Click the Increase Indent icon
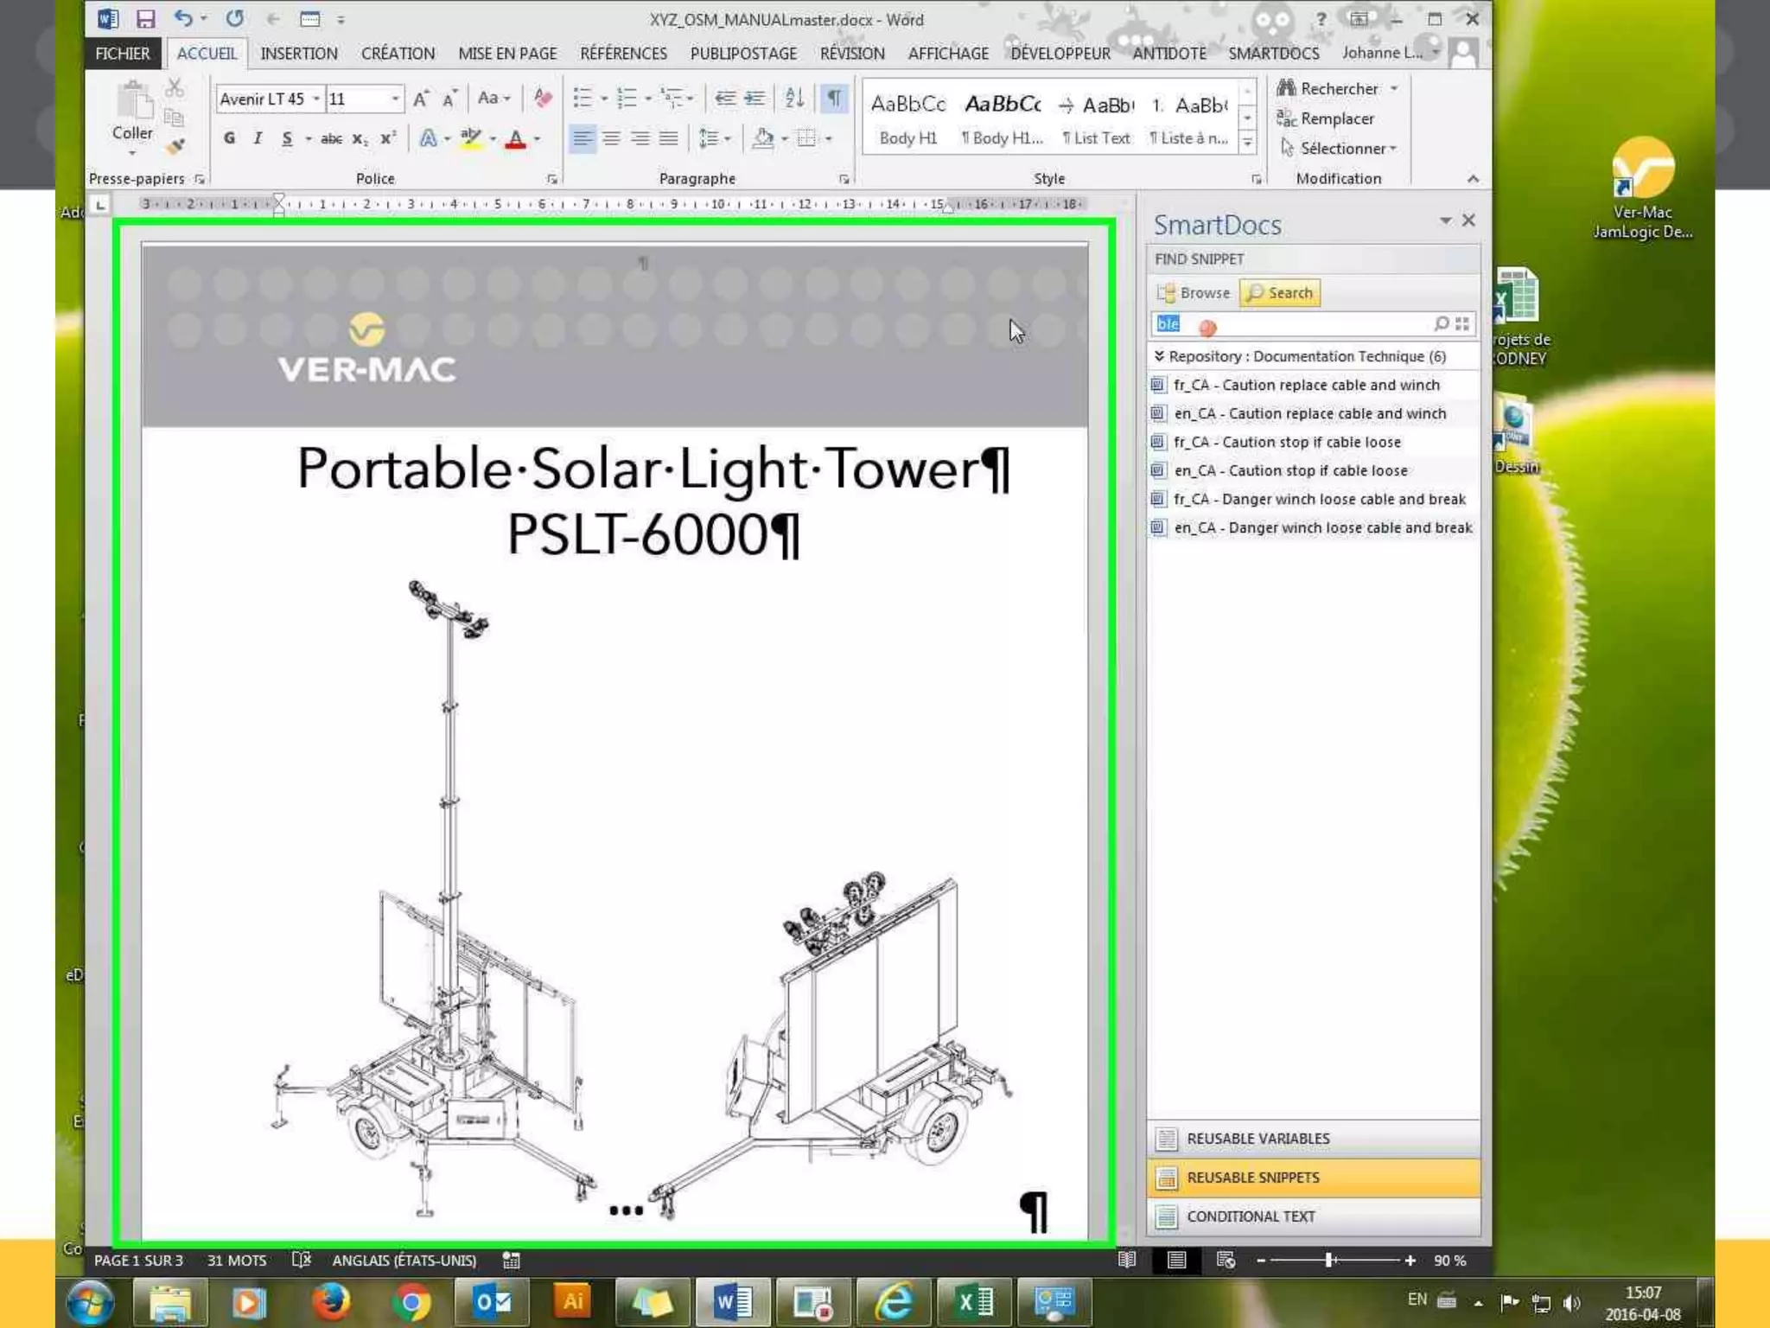Screen dimensions: 1770x1328 click(x=755, y=98)
